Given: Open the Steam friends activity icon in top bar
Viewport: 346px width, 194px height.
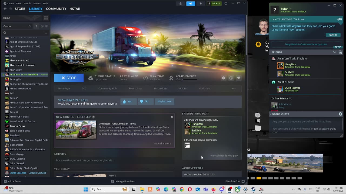Looking at the screenshot, I should tap(181, 4).
